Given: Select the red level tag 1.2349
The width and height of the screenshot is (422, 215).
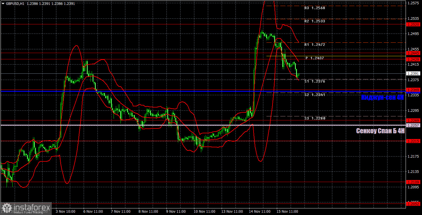Looking at the screenshot, I should (x=413, y=90).
